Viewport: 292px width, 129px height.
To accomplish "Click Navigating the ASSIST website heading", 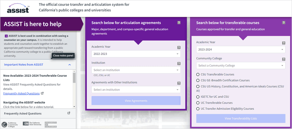I will (x=24, y=102).
